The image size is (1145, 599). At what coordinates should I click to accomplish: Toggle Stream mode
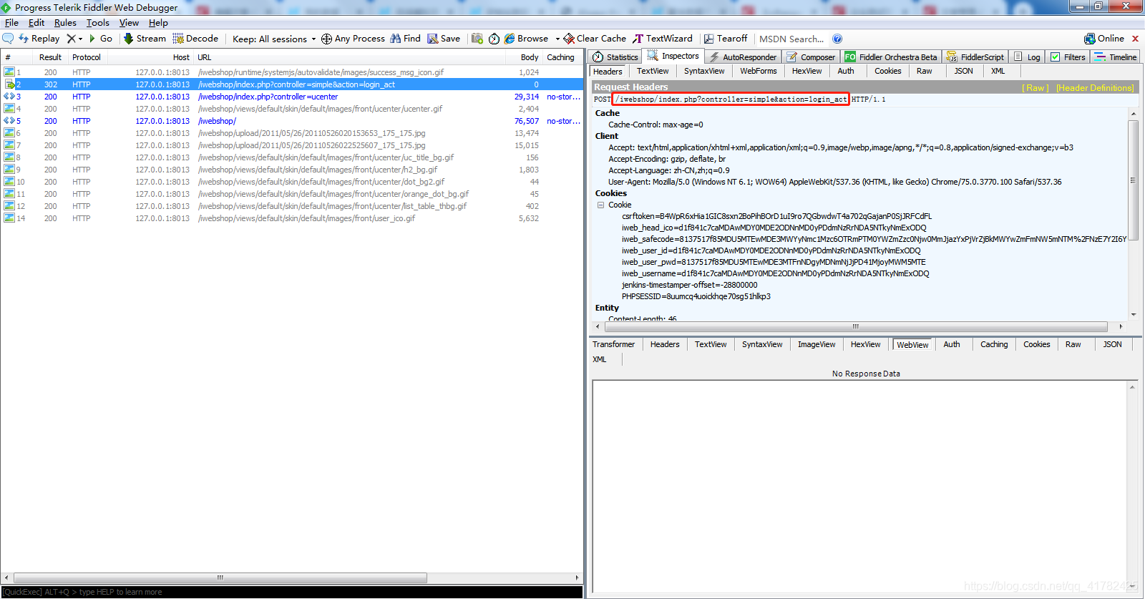point(145,39)
